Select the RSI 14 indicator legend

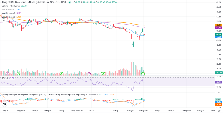(x=5, y=78)
